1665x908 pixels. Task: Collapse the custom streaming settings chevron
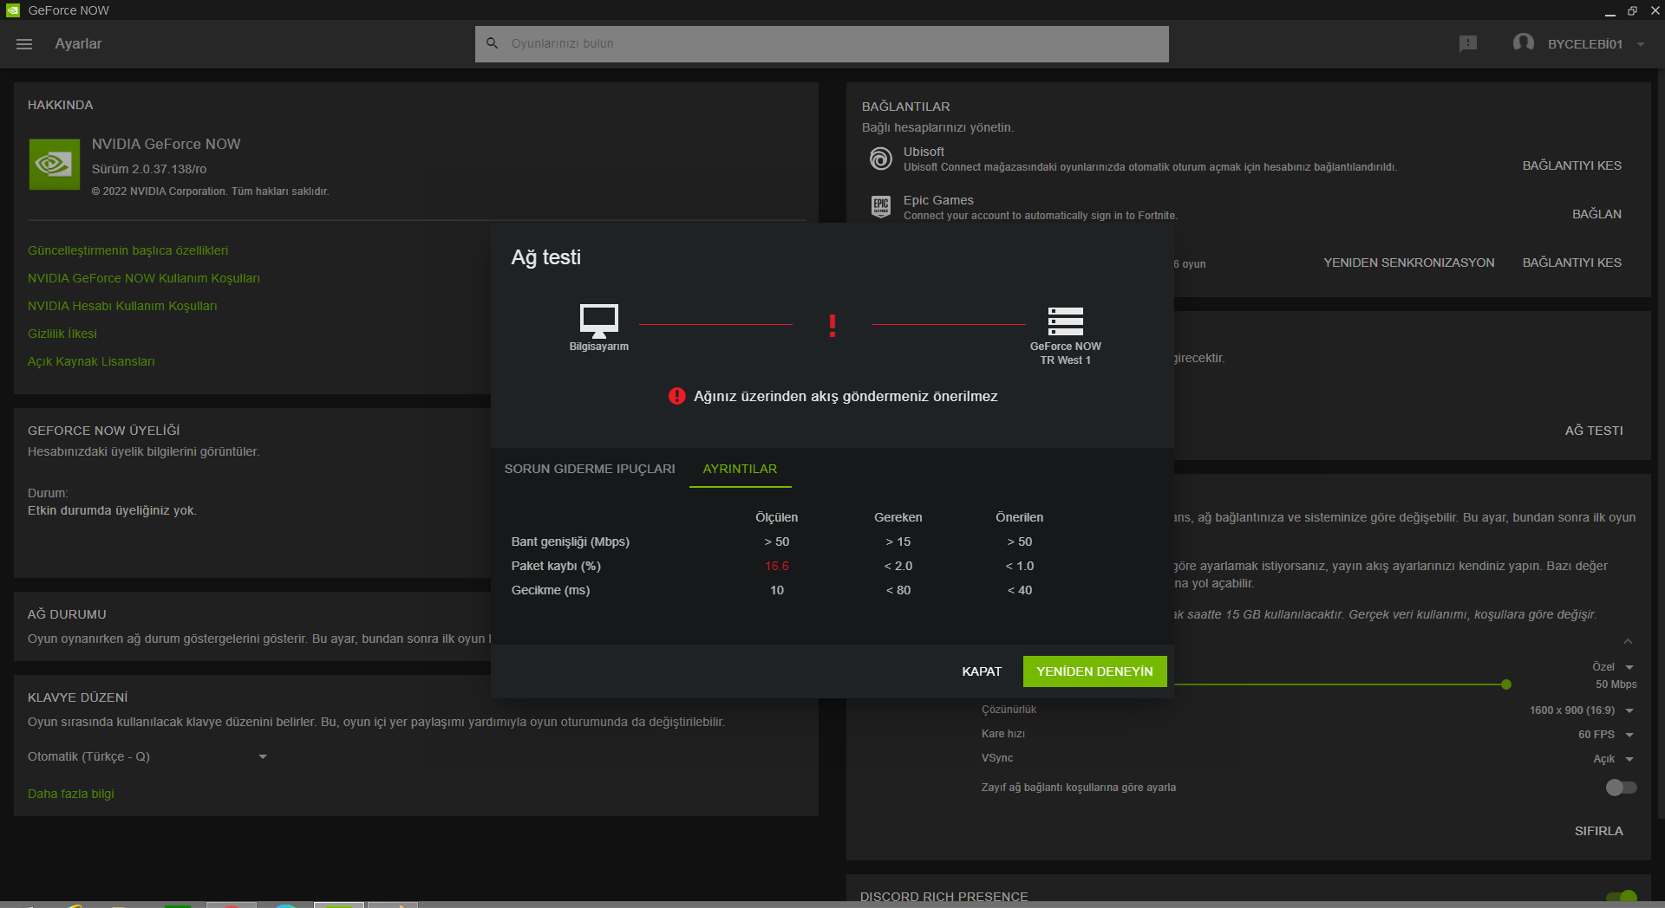(1628, 641)
